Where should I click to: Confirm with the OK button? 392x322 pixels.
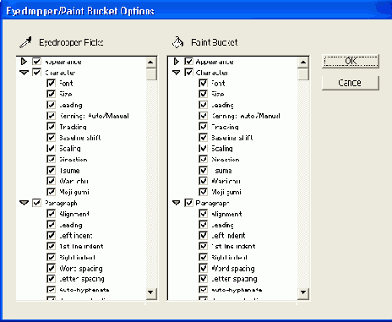pos(351,61)
